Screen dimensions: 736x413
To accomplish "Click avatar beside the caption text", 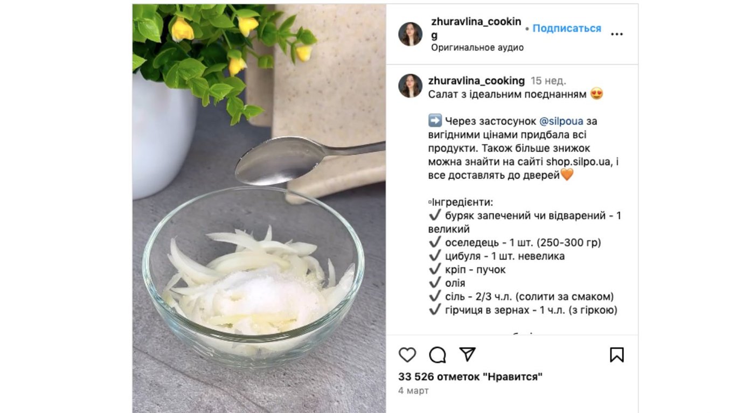I will tap(410, 86).
